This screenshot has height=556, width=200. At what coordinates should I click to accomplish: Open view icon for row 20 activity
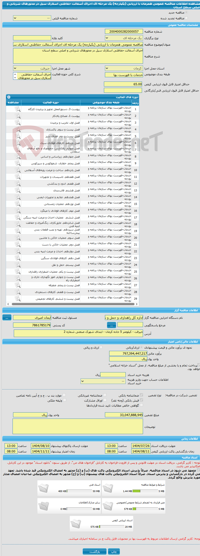click(17, 238)
